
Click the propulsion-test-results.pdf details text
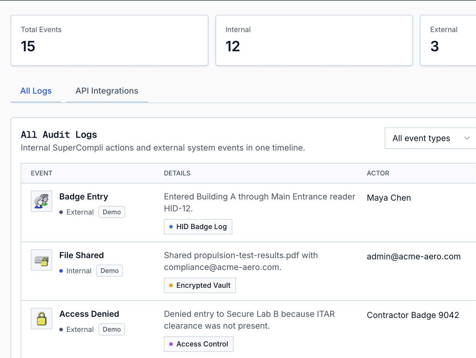tap(241, 261)
